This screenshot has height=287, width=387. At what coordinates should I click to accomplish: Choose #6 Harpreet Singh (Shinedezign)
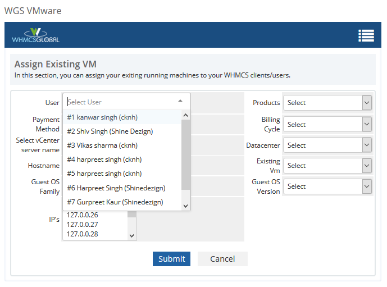(x=116, y=188)
